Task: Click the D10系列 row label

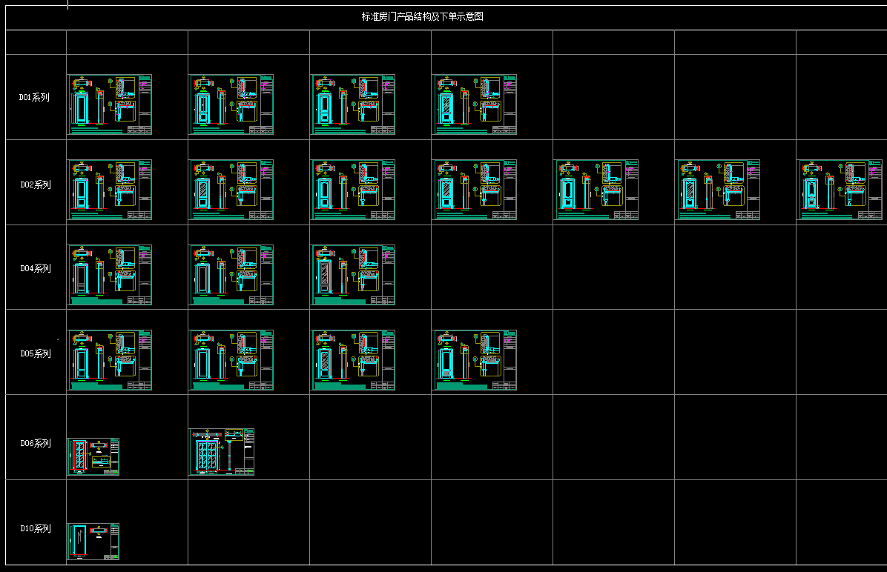Action: [35, 528]
